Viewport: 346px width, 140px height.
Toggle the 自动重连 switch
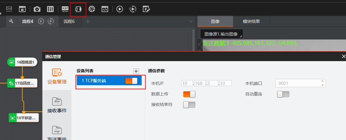tap(283, 94)
